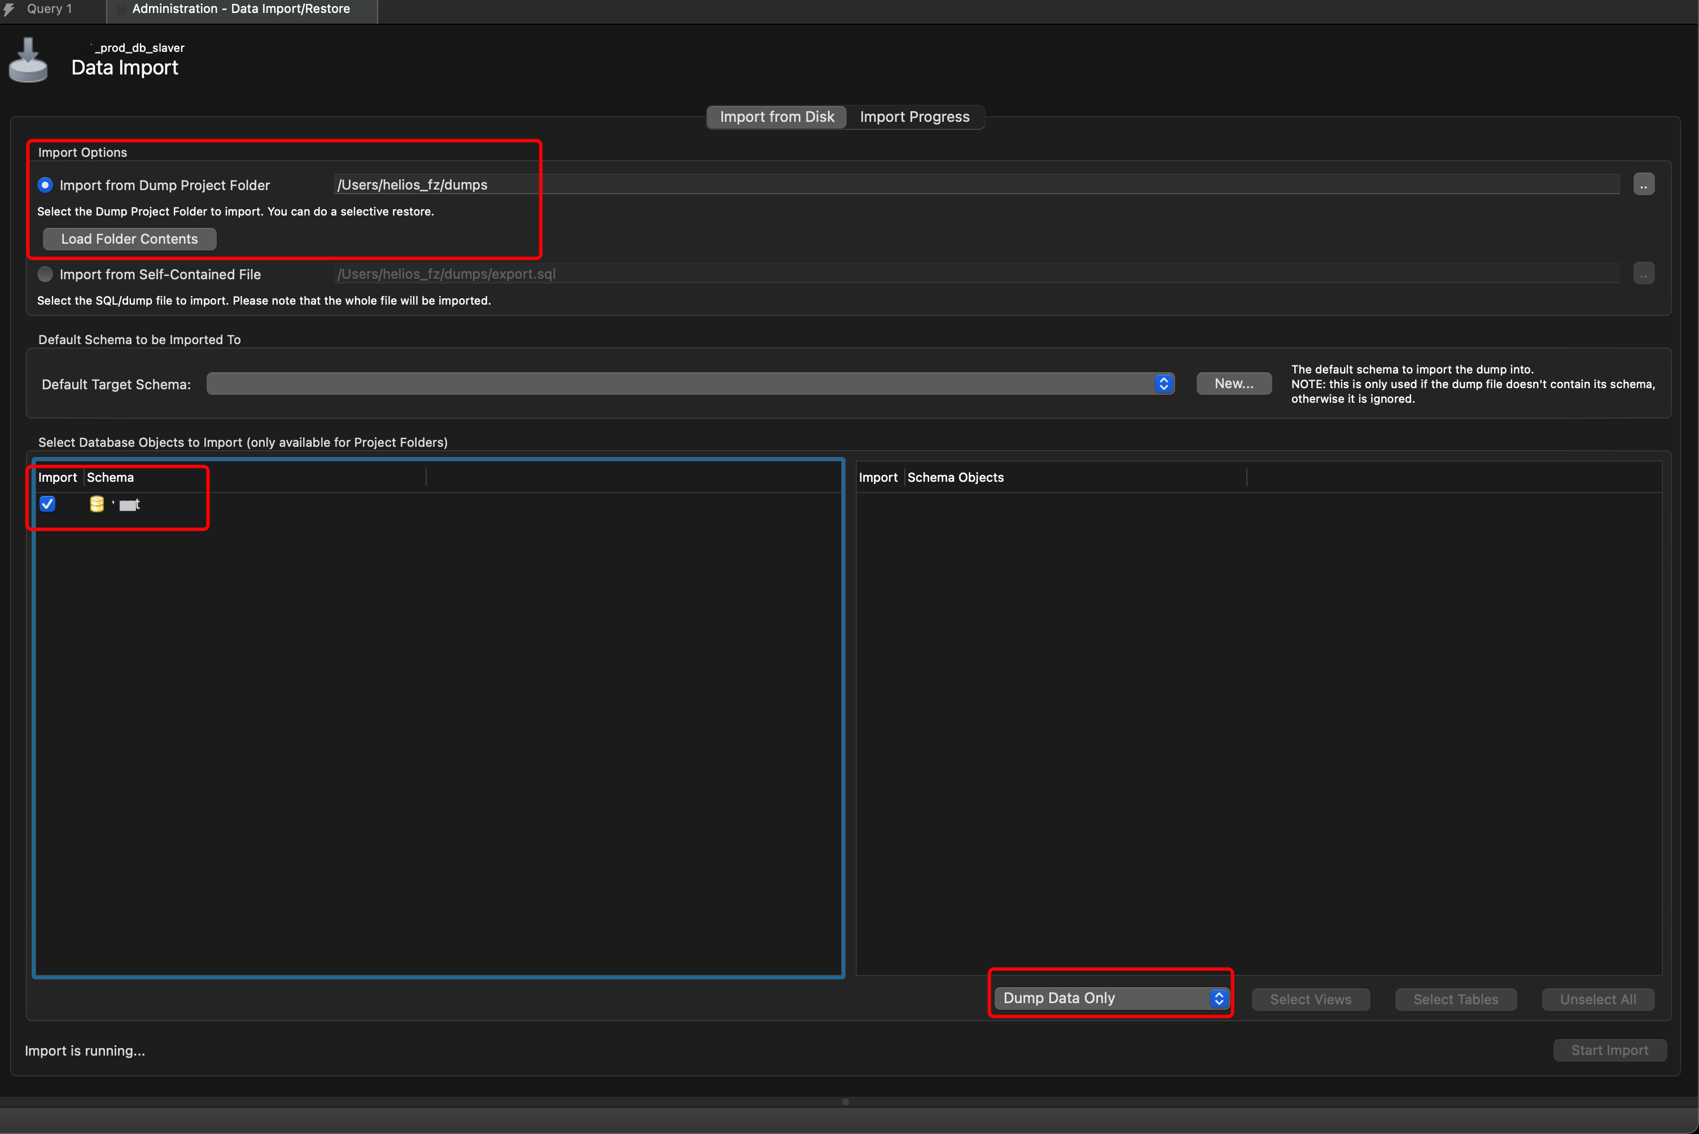Click the dump folder path field
Image resolution: width=1699 pixels, height=1134 pixels.
(x=977, y=185)
